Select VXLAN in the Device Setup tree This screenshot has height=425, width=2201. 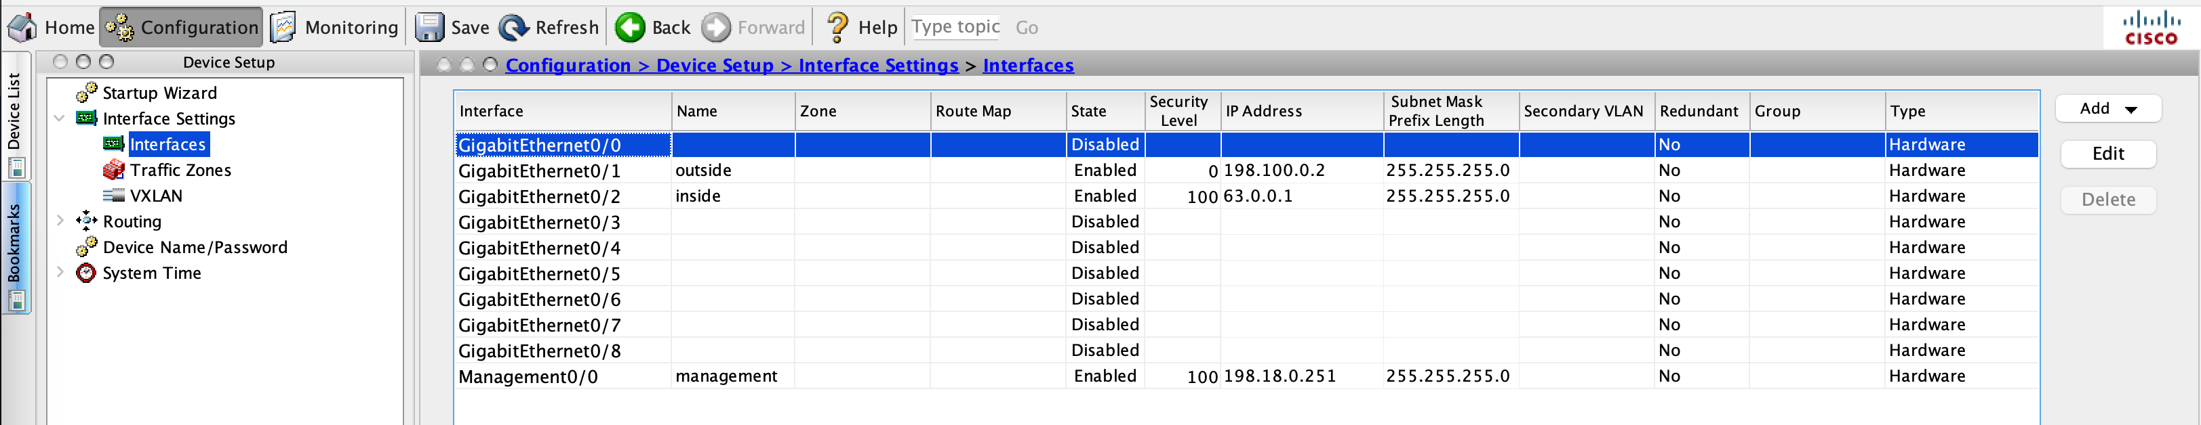[x=155, y=196]
